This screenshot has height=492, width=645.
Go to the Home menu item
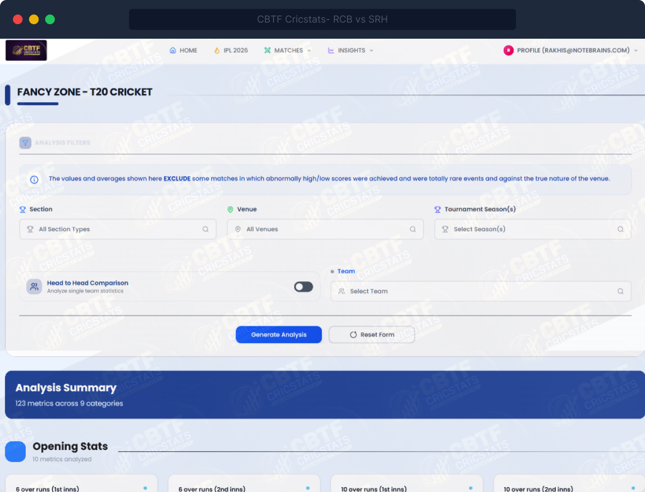[x=183, y=51]
